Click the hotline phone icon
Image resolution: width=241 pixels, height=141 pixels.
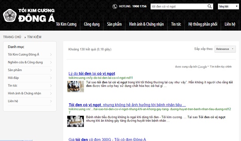click(115, 7)
